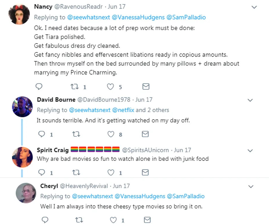Retweet Nancy's prep work tweet
Screen dimensions: 269x224
point(75,87)
